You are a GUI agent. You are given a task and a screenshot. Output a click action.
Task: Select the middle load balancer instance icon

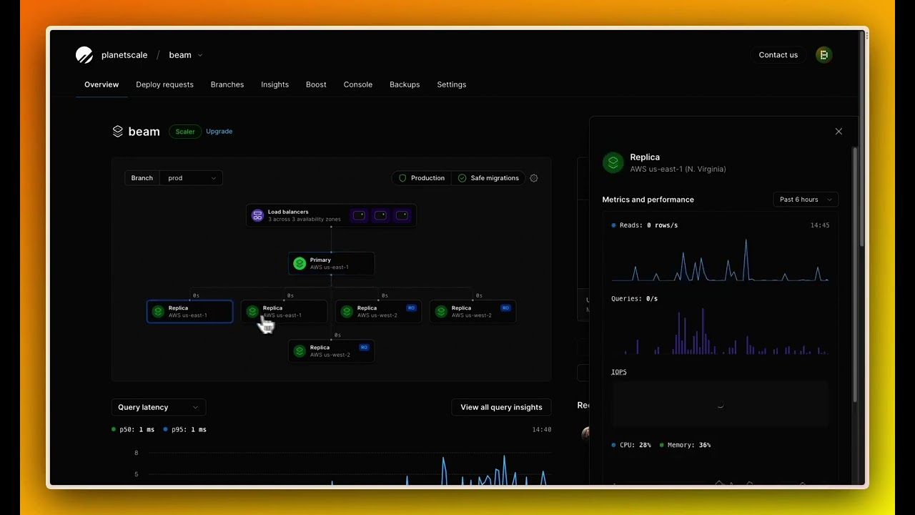(x=380, y=215)
